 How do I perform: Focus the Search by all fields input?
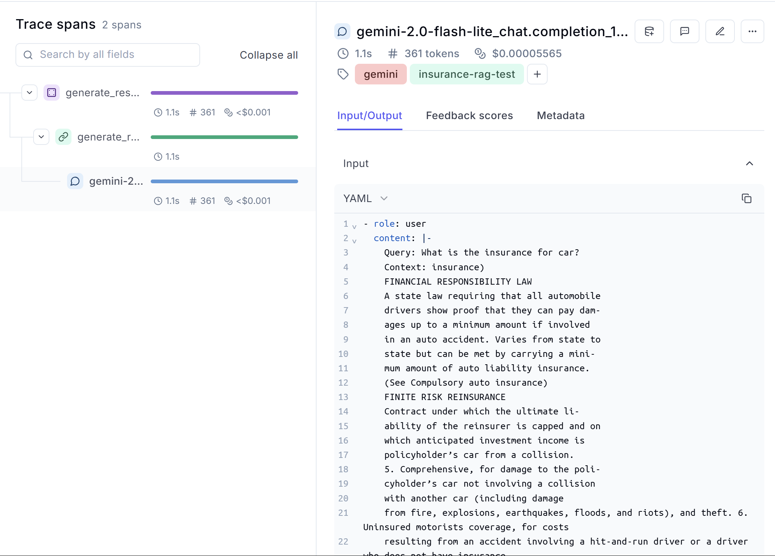[x=108, y=55]
